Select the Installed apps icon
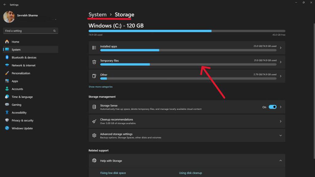The height and width of the screenshot is (177, 315). click(94, 48)
